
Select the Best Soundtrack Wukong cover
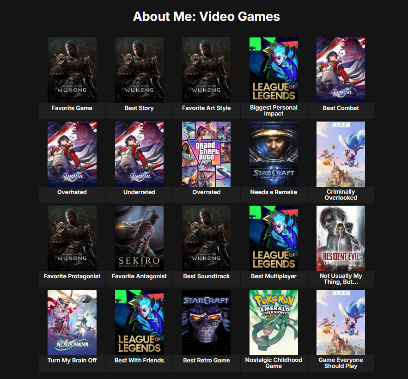tap(207, 238)
